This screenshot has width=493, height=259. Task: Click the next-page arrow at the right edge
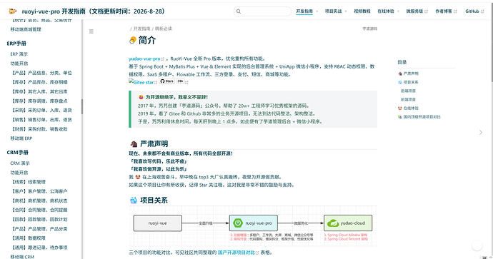(x=481, y=133)
